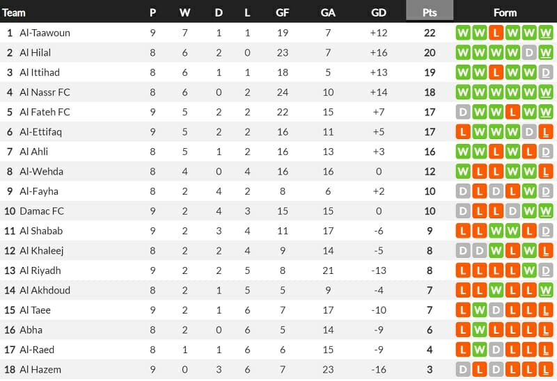
Task: Sort table by the Pts column header
Action: (x=430, y=12)
